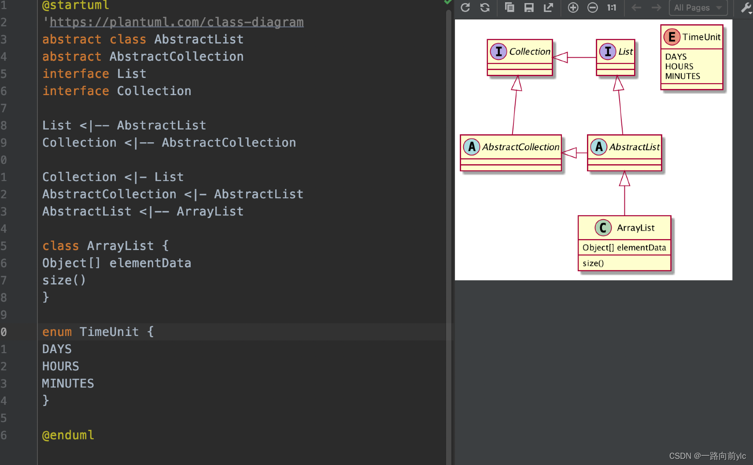Place cursor on the enum TimeUnit line
Viewport: 753px width, 465px height.
[x=98, y=332]
